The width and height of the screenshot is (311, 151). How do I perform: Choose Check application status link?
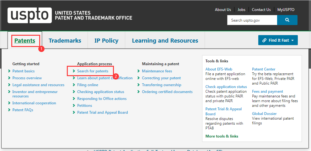(226, 87)
